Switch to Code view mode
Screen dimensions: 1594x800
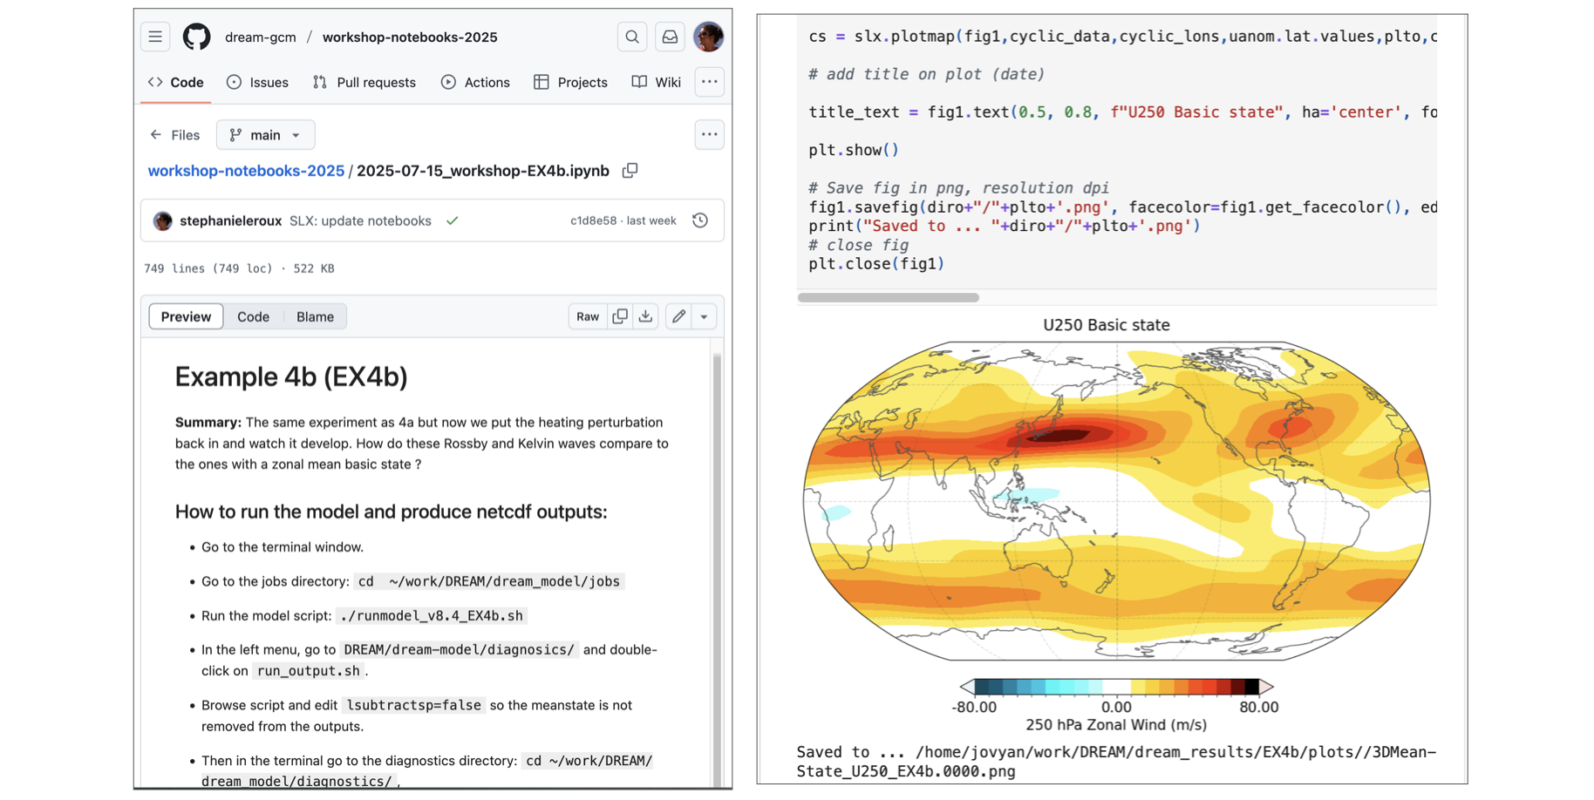point(253,316)
